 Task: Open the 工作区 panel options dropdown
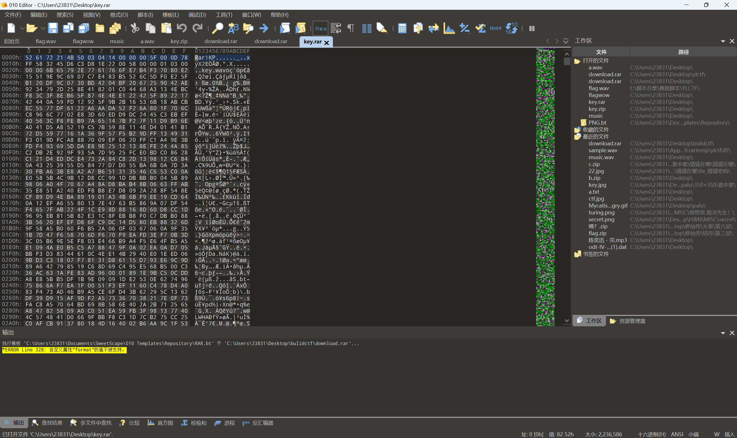tap(723, 41)
